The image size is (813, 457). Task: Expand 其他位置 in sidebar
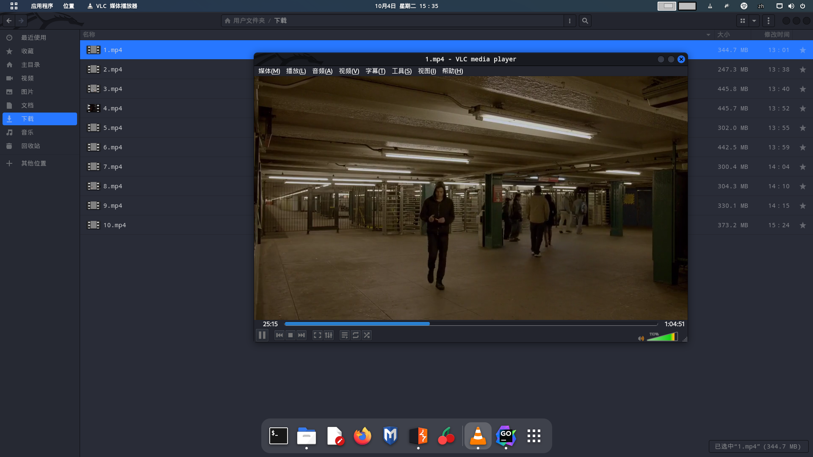pos(40,163)
